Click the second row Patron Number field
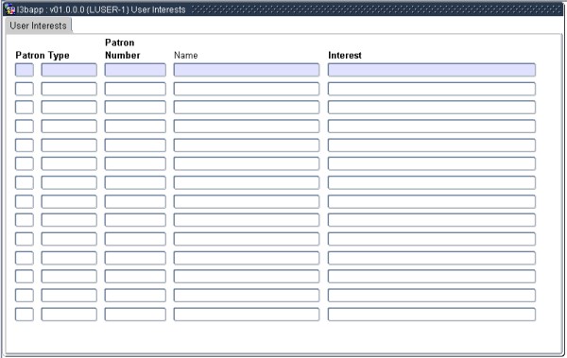This screenshot has width=567, height=358. click(135, 89)
